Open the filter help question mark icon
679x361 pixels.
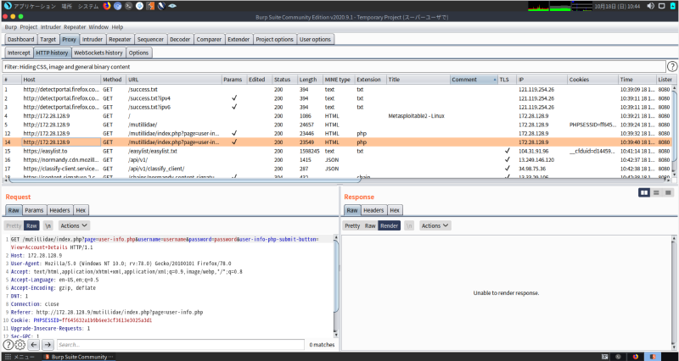click(x=672, y=66)
